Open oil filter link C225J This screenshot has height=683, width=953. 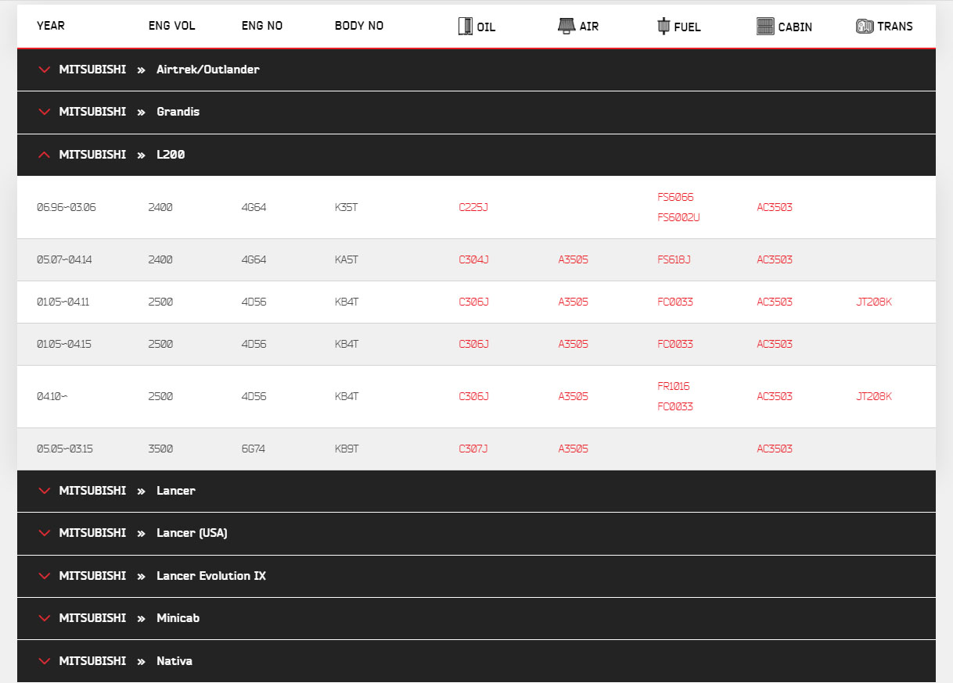pyautogui.click(x=473, y=207)
